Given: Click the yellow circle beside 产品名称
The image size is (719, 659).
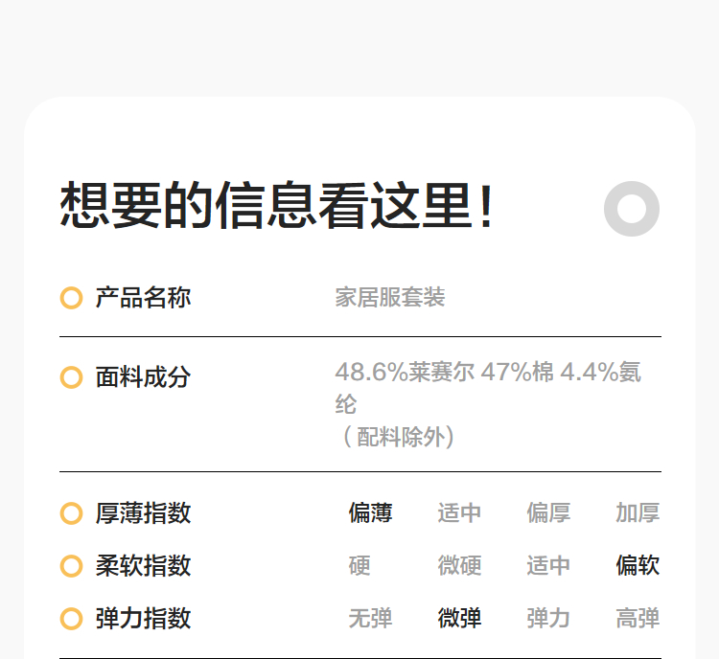Looking at the screenshot, I should click(x=71, y=298).
